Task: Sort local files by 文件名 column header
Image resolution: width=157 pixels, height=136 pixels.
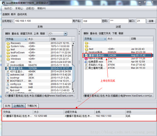Action: coord(16,39)
